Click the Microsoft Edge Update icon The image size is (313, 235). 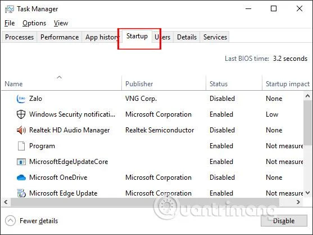click(21, 193)
